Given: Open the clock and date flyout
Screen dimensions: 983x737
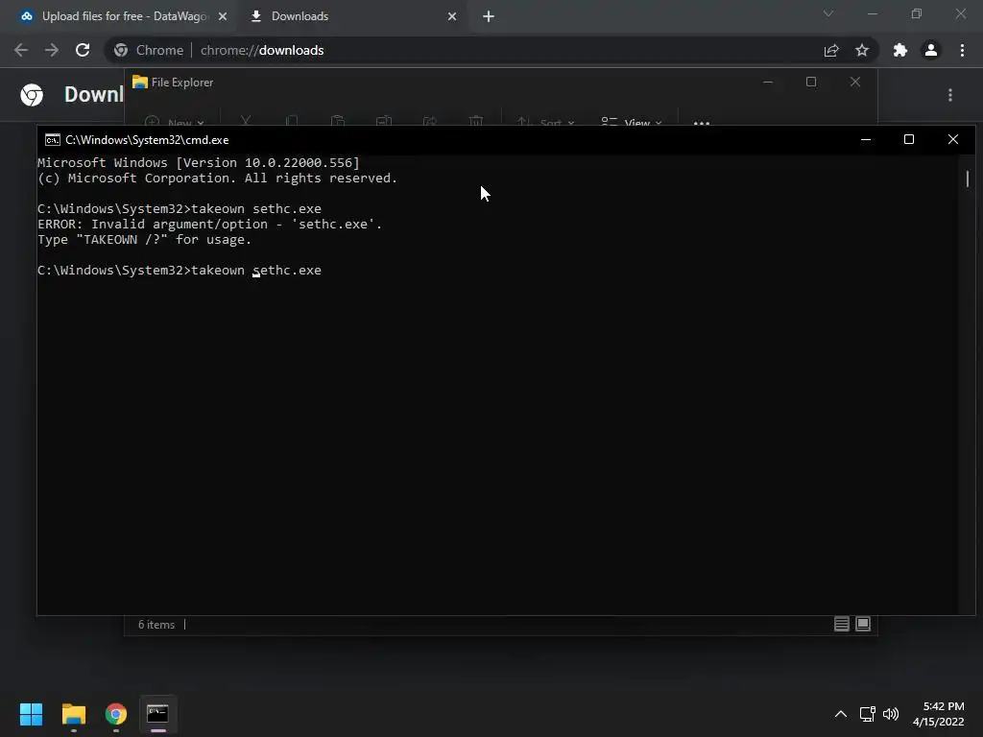Looking at the screenshot, I should (939, 714).
